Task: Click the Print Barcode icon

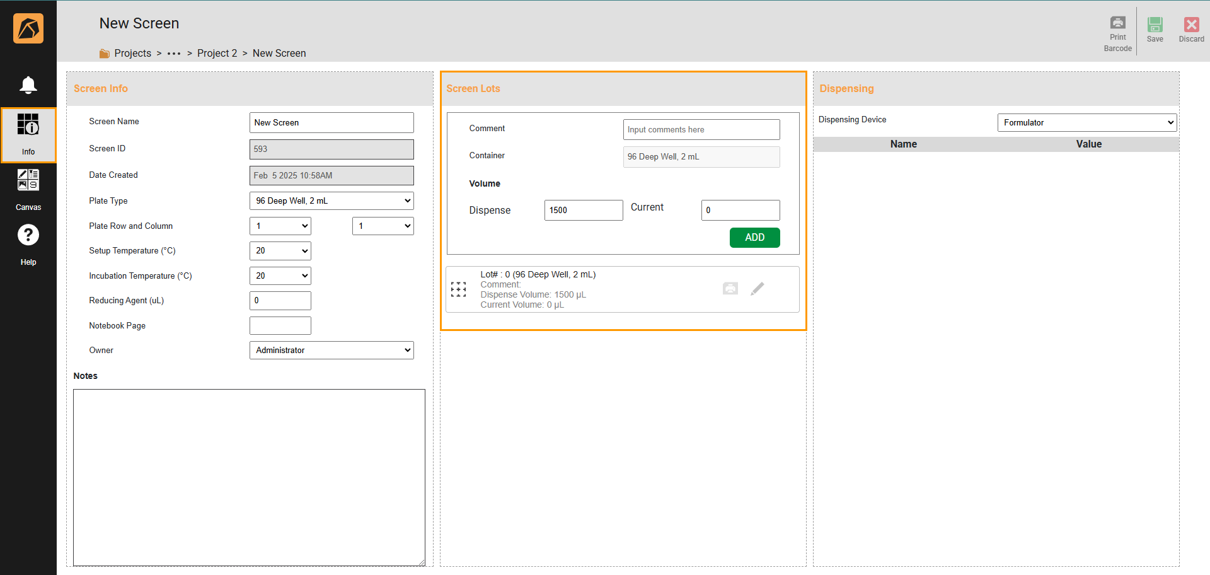Action: 1118,23
